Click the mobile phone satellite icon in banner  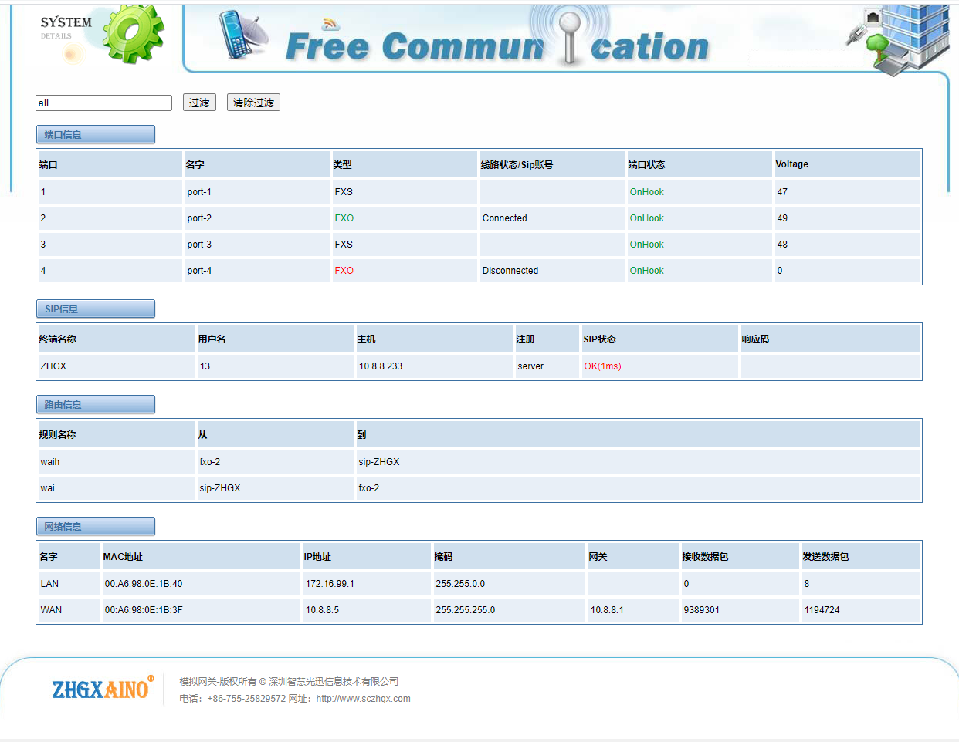[x=241, y=35]
